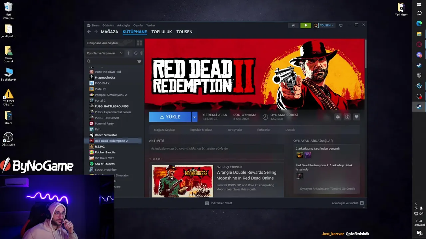The image size is (426, 239).
Task: Open game settings gear icon
Action: pos(338,117)
